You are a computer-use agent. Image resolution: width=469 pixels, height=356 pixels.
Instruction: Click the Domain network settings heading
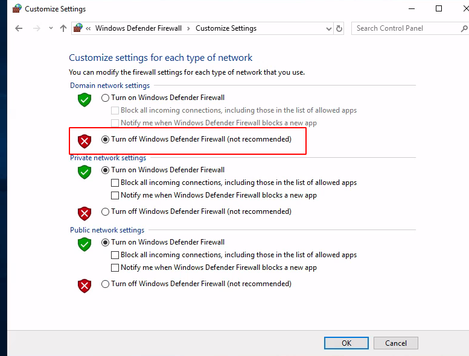click(110, 86)
